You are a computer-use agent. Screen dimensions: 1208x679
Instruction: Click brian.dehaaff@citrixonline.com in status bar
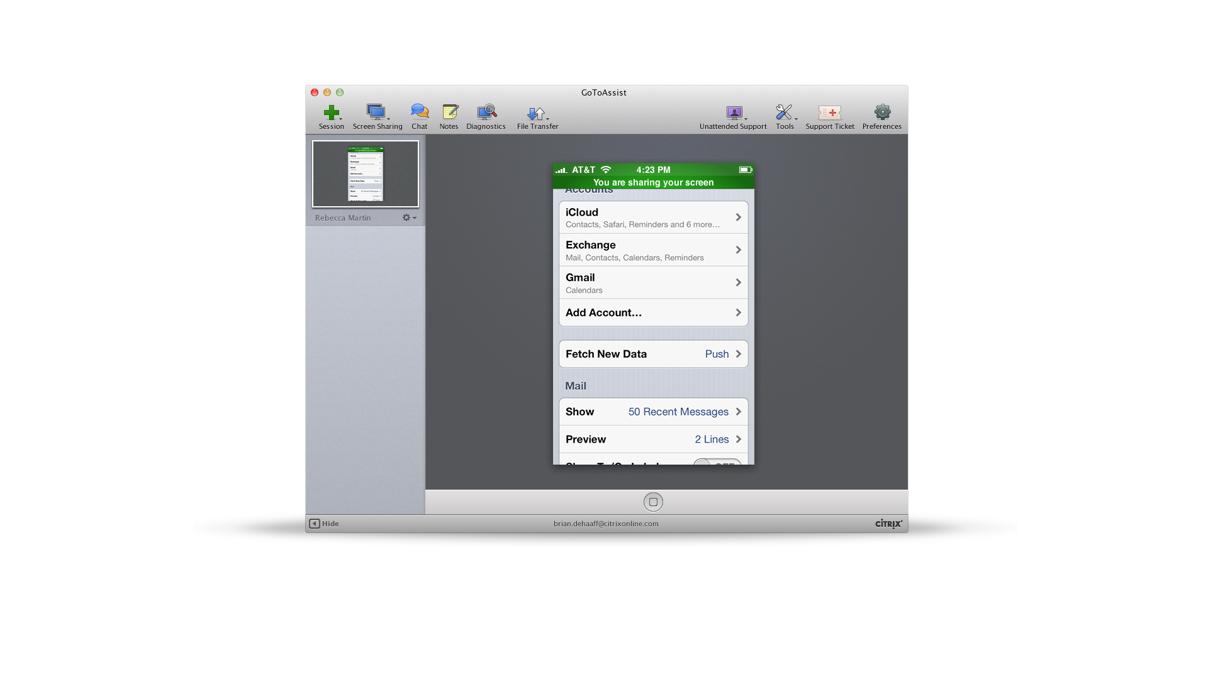click(606, 523)
